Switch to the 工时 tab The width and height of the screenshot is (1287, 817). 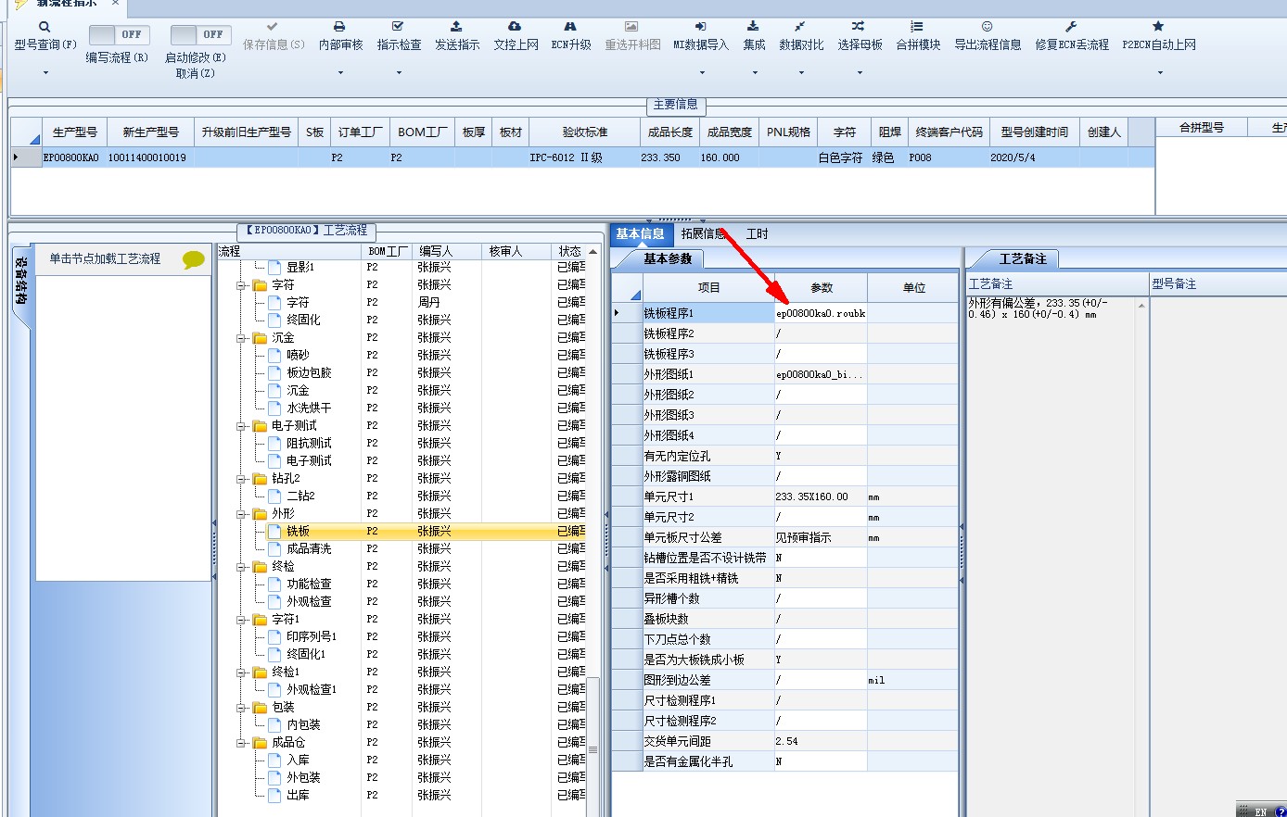coord(758,234)
